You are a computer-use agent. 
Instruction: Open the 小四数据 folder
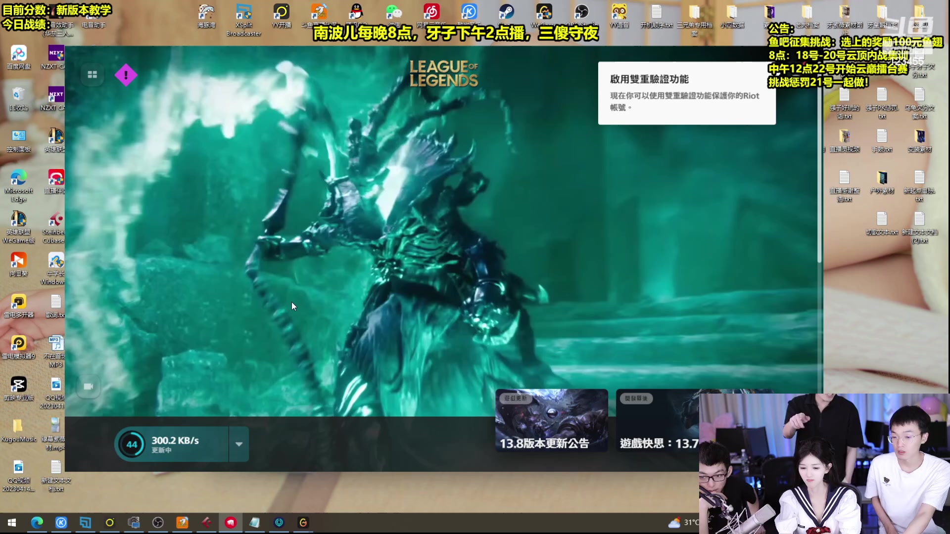(732, 16)
